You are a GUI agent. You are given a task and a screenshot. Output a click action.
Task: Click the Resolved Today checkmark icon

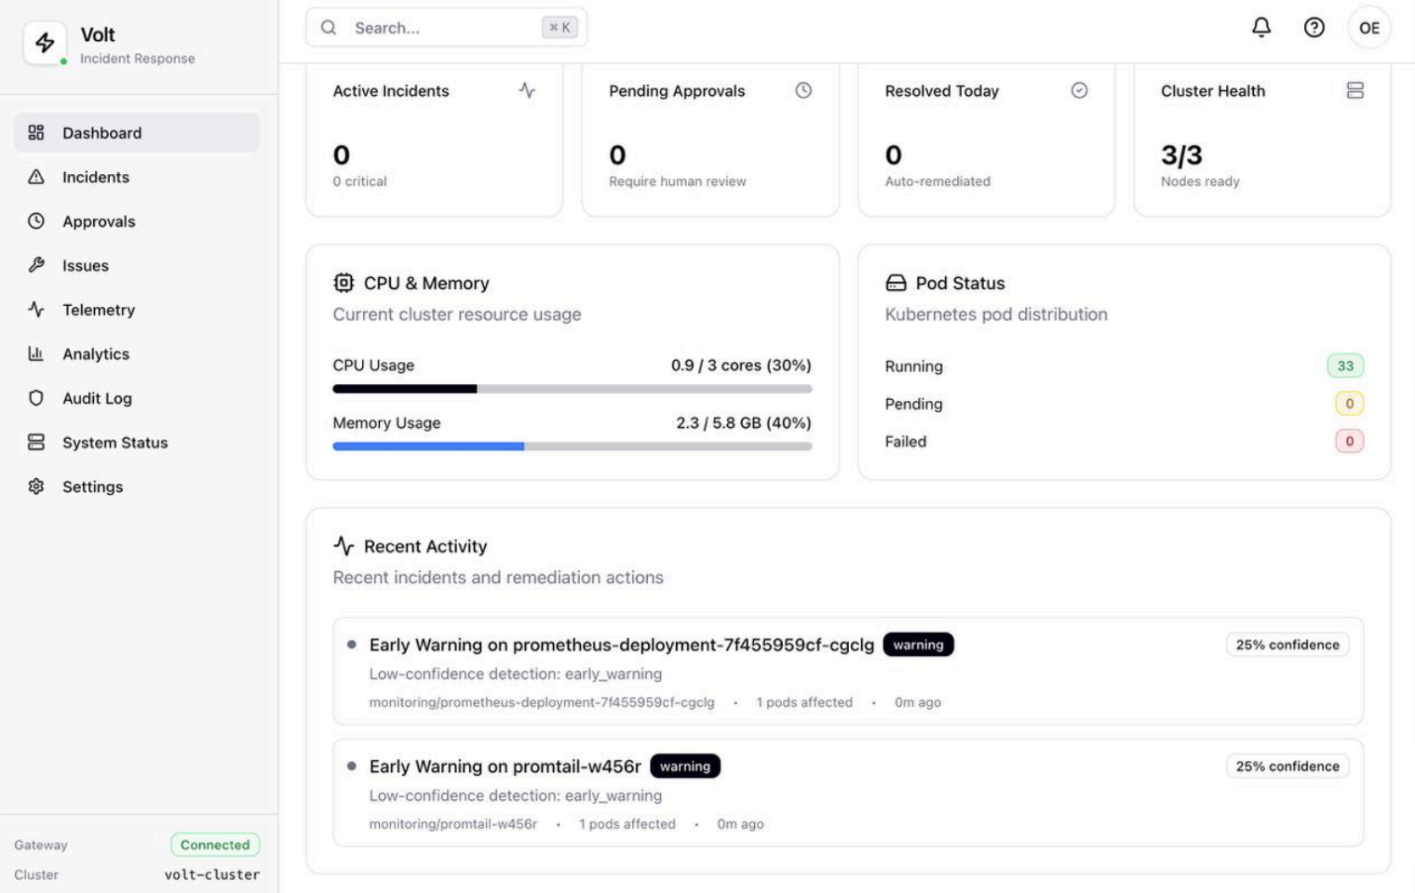(1079, 90)
